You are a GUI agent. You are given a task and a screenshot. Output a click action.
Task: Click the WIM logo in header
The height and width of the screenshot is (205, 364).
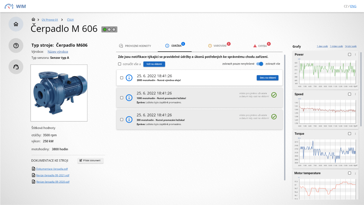click(15, 6)
